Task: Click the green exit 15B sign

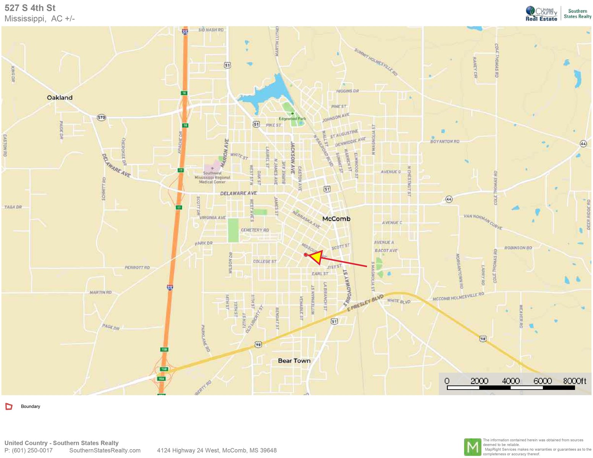Action: (x=164, y=350)
